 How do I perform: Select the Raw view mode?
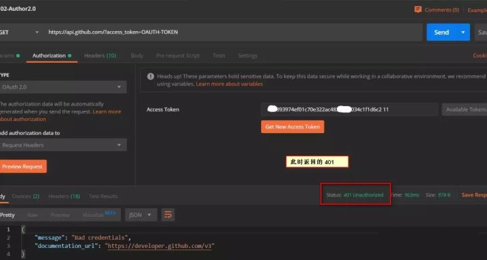click(x=32, y=215)
